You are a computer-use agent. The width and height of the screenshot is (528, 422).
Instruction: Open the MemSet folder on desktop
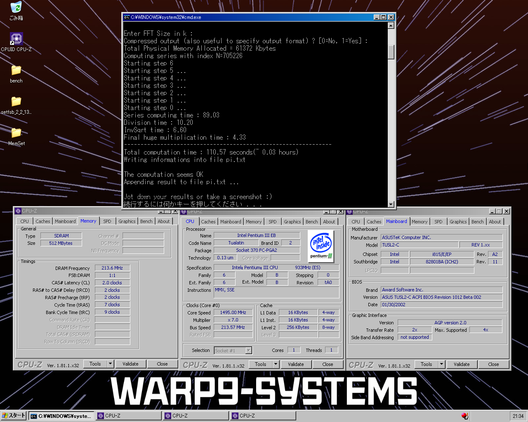(x=16, y=136)
